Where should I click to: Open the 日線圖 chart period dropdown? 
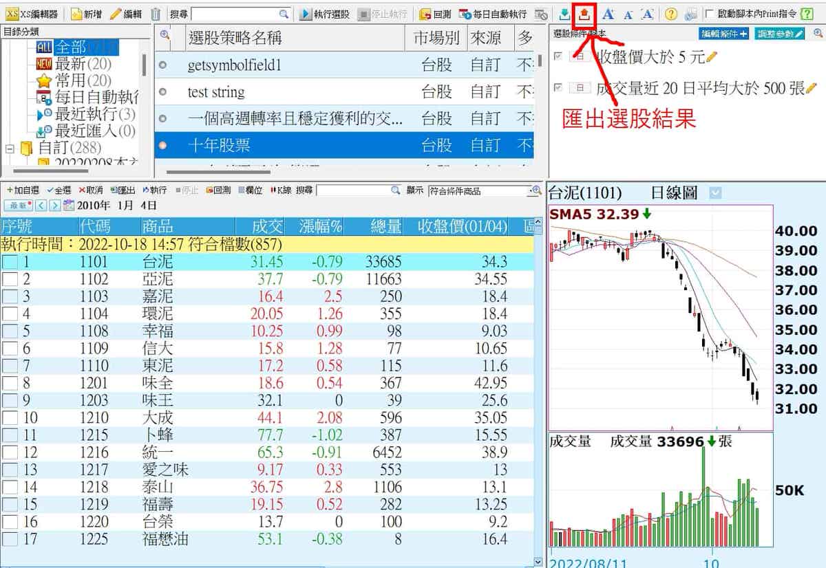coord(715,193)
